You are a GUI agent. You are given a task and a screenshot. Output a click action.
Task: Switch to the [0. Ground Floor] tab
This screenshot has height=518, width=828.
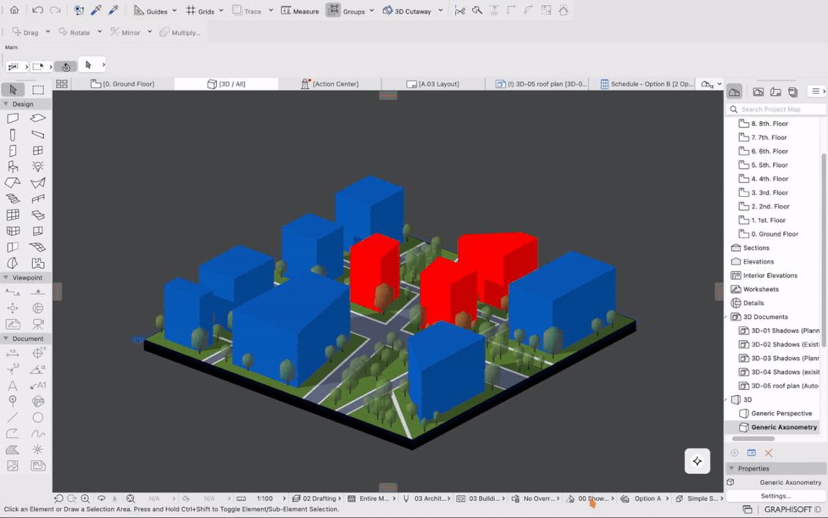(122, 84)
